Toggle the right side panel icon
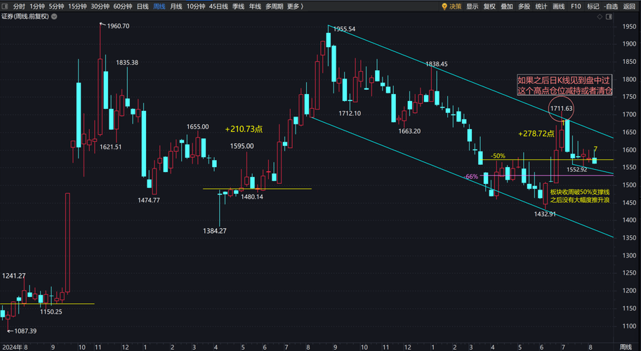The image size is (641, 351). (x=609, y=17)
